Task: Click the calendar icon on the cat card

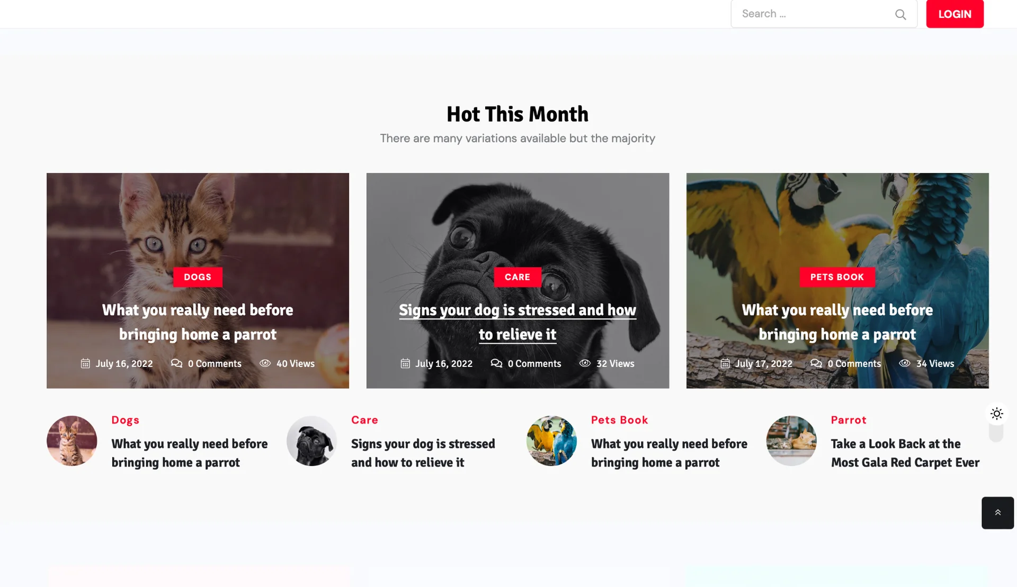Action: pos(85,363)
